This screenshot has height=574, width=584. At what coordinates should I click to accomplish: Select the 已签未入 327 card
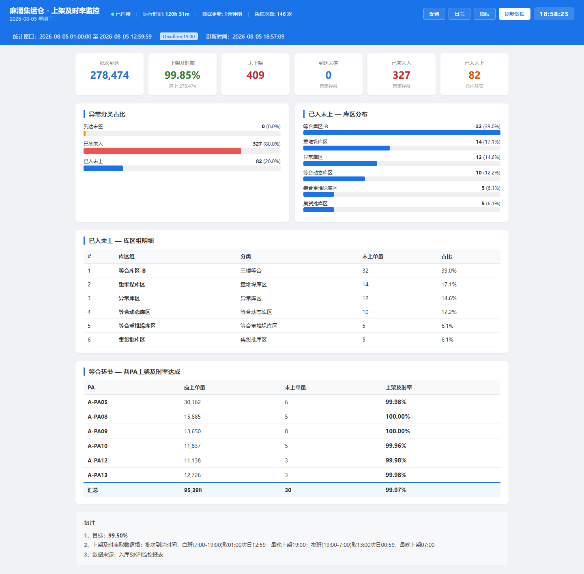(x=401, y=74)
